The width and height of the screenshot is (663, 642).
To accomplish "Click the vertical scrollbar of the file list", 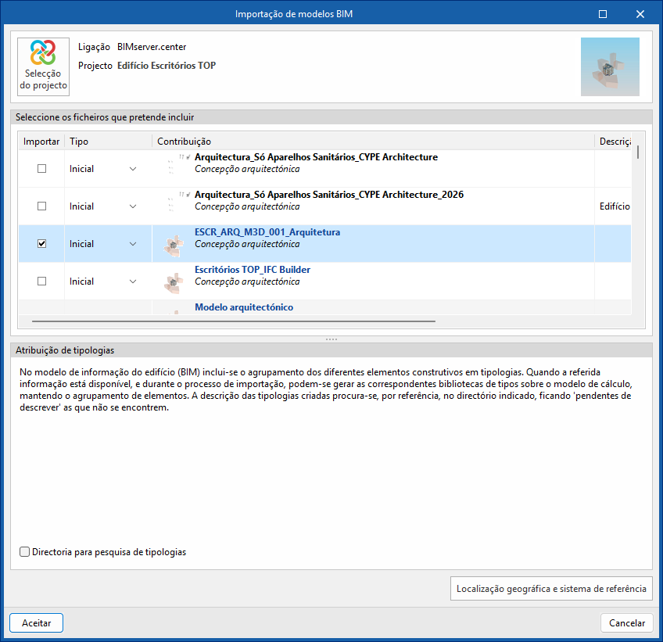I will (638, 152).
